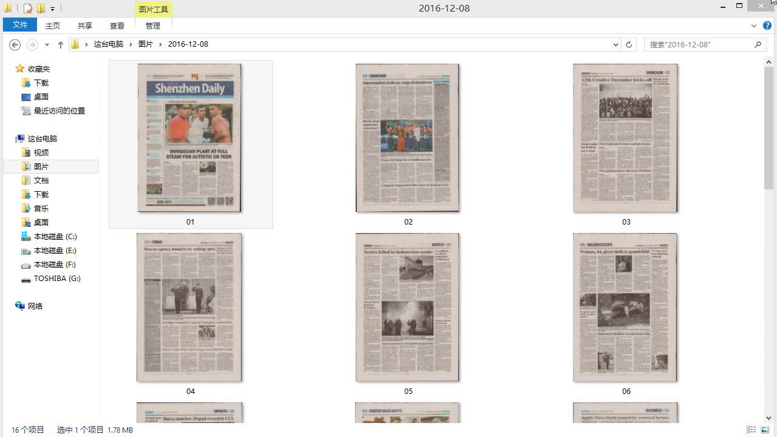The height and width of the screenshot is (437, 777).
Task: Select the 图片 folder in sidebar
Action: pyautogui.click(x=41, y=167)
